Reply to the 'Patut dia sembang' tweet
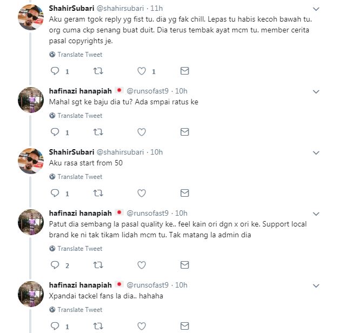 [x=55, y=265]
